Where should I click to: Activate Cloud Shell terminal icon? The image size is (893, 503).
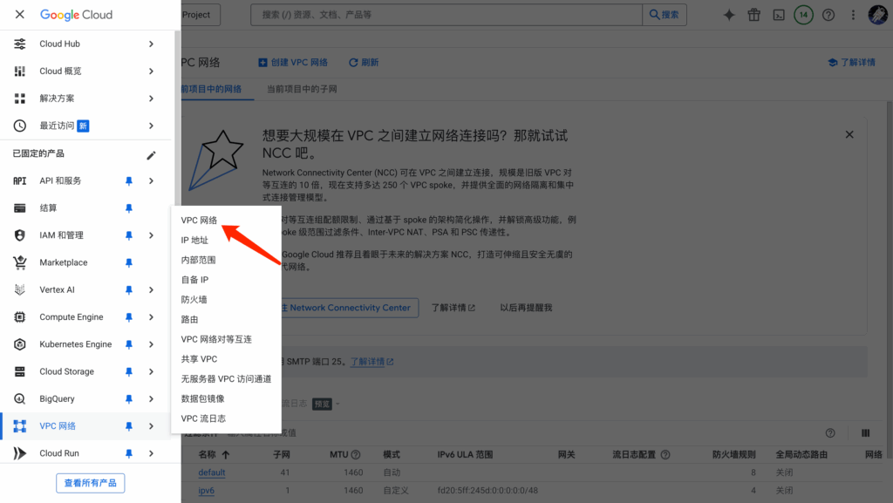coord(779,15)
